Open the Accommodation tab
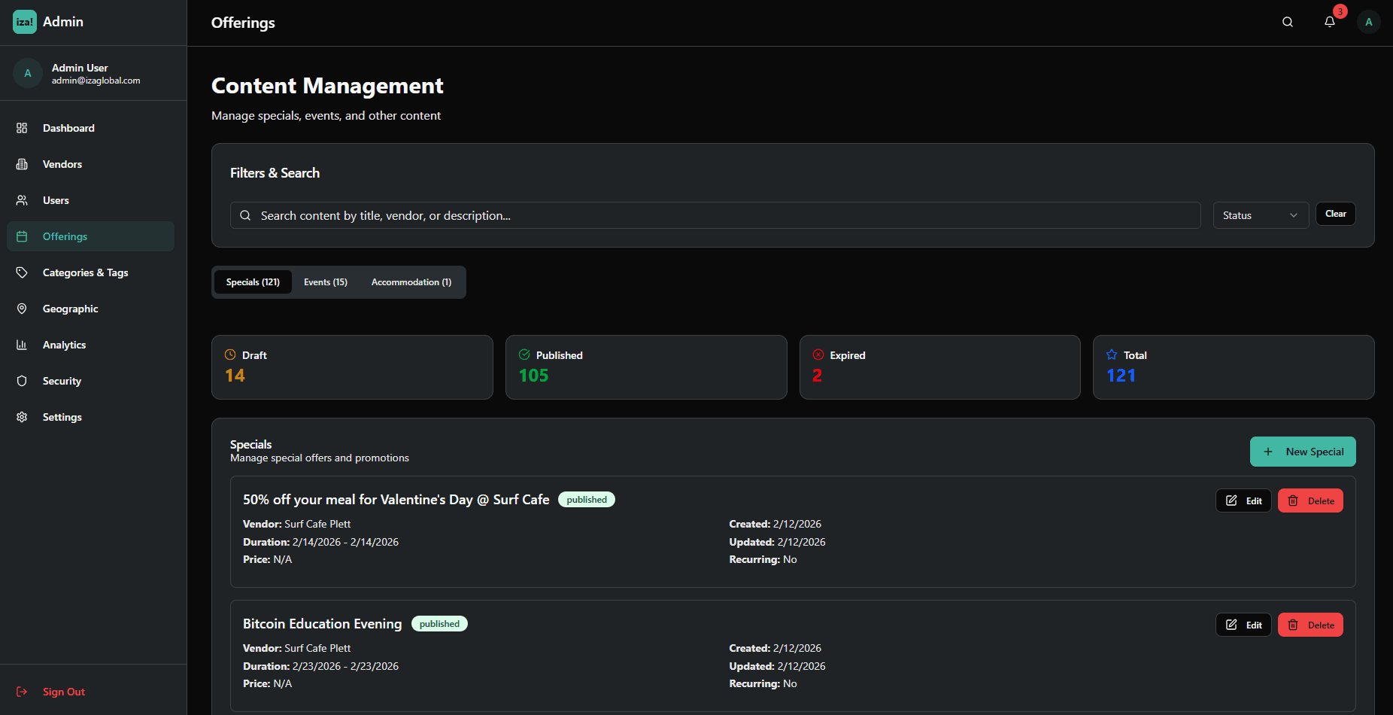The width and height of the screenshot is (1393, 715). coord(411,281)
